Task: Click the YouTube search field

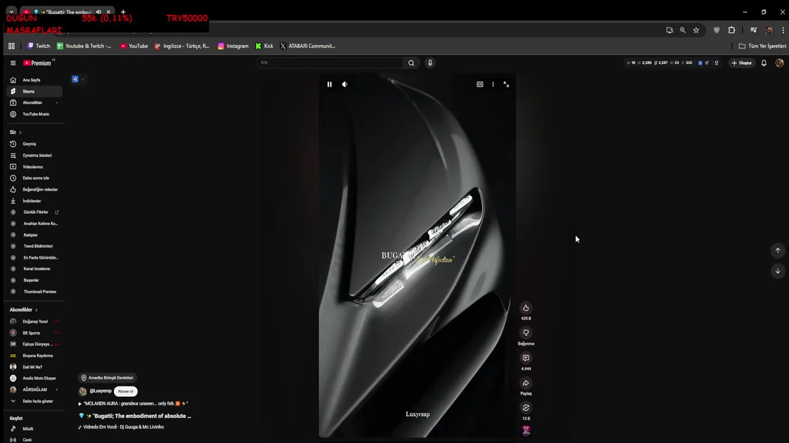Action: pyautogui.click(x=330, y=63)
